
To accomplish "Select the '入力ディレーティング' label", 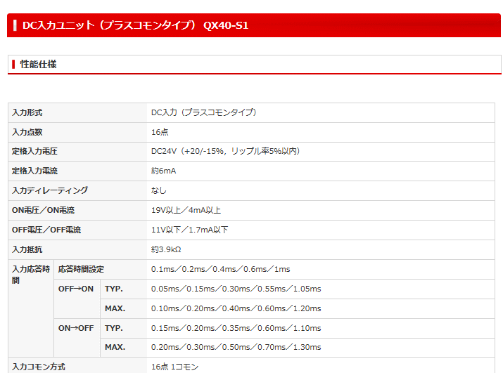I will [50, 190].
